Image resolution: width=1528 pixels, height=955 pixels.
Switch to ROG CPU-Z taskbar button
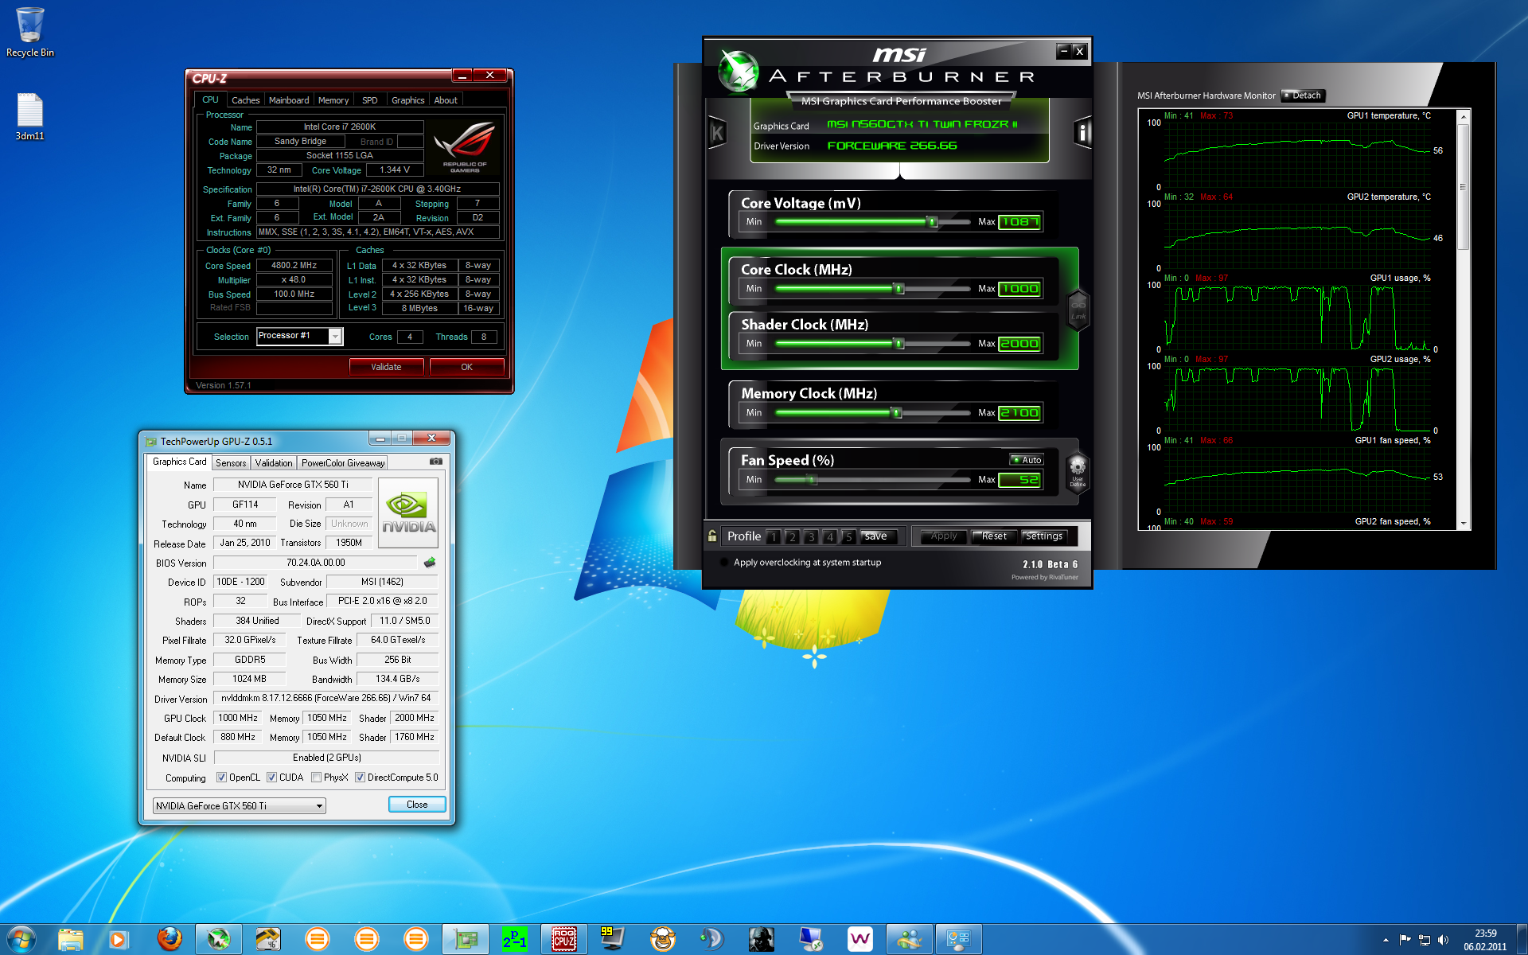[x=564, y=939]
